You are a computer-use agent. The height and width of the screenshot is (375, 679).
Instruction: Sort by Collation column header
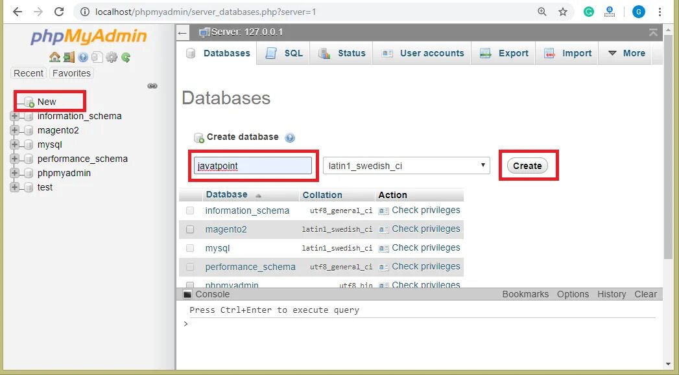322,195
